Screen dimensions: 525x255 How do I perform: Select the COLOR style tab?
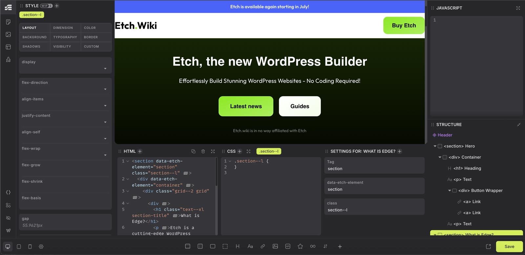click(96, 28)
